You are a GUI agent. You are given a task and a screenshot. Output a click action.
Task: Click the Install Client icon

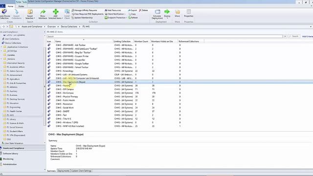(x=67, y=12)
